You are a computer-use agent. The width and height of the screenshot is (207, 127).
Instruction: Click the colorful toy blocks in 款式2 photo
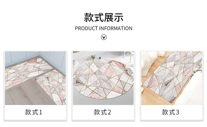(94, 57)
